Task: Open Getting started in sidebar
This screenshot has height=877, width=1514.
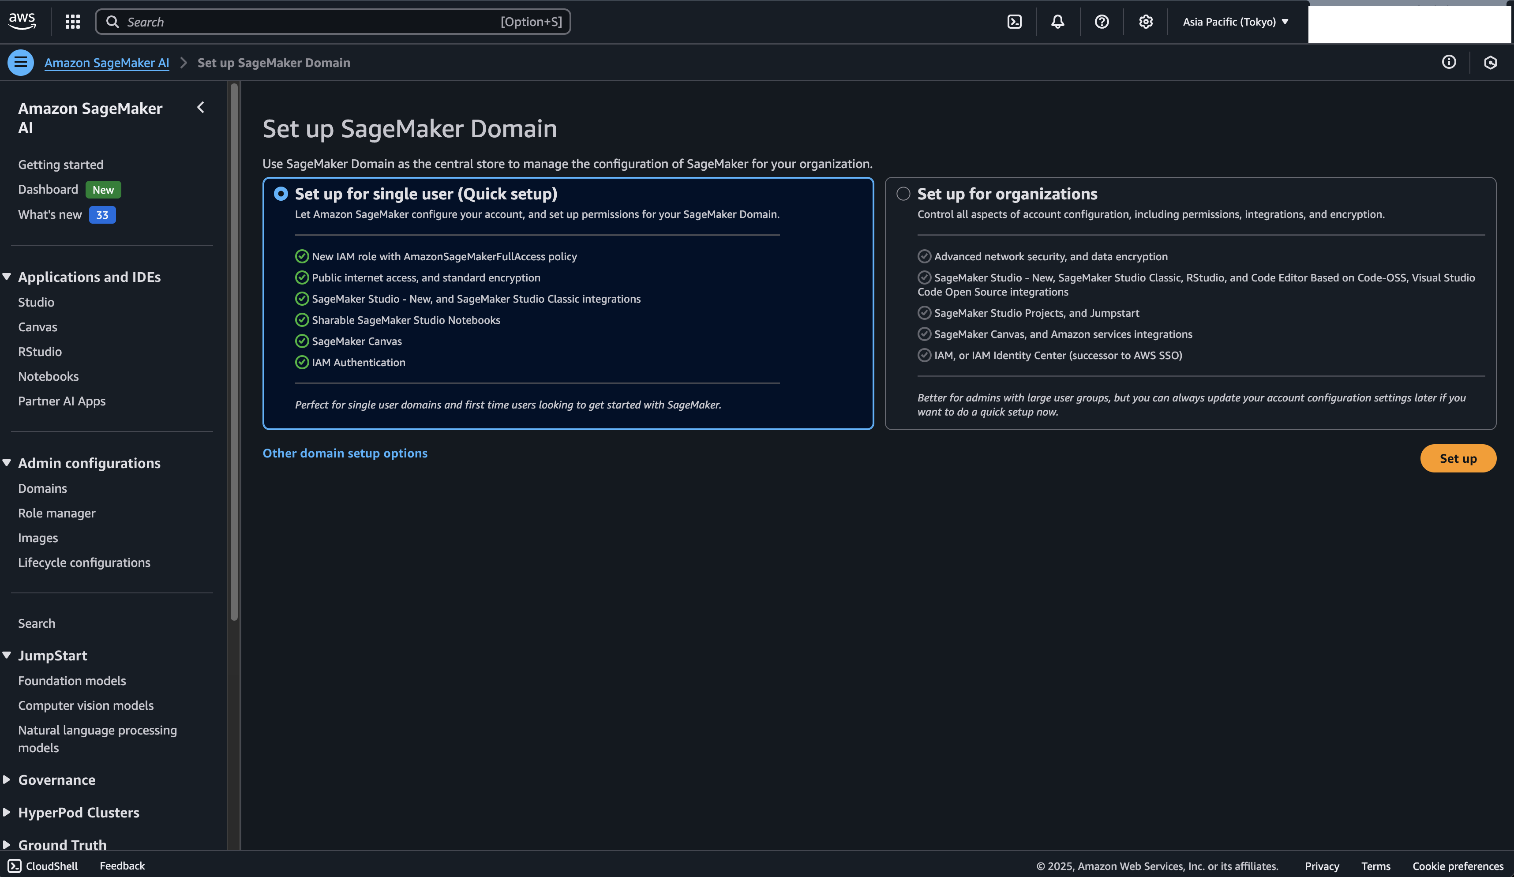Action: pyautogui.click(x=61, y=165)
